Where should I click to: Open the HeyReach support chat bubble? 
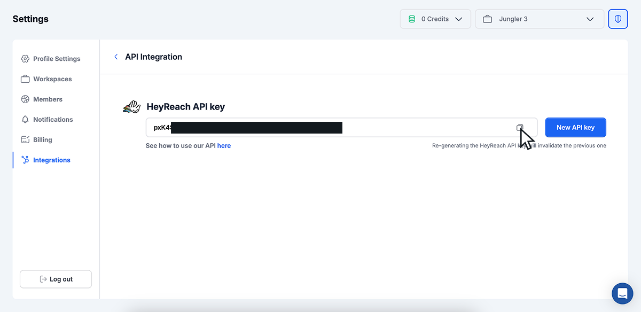[622, 293]
